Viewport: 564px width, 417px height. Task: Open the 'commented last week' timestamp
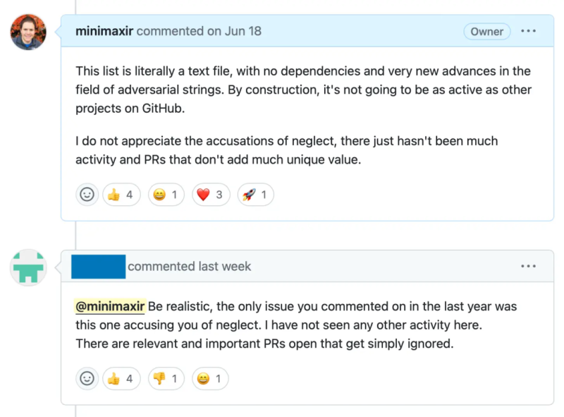189,266
